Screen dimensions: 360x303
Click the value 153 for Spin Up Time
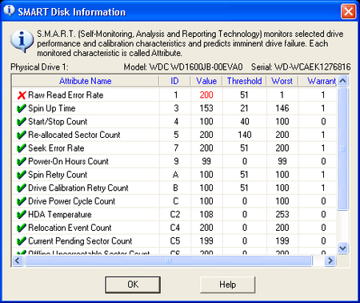(206, 108)
